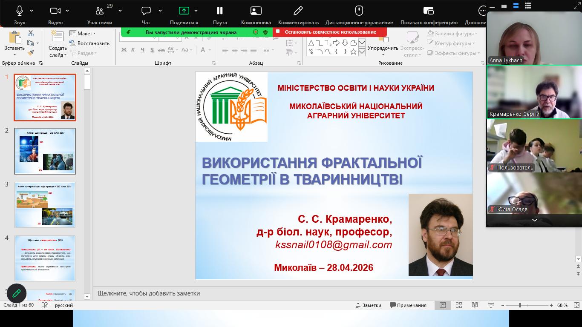The height and width of the screenshot is (327, 582).
Task: Apply strikethrough (abc) formatting
Action: [161, 50]
